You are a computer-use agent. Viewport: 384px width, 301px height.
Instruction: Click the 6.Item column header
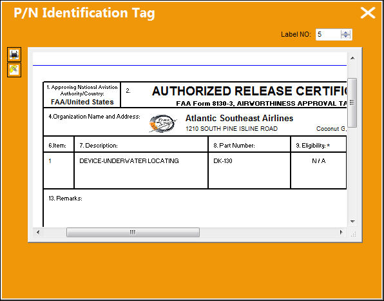[x=57, y=146]
